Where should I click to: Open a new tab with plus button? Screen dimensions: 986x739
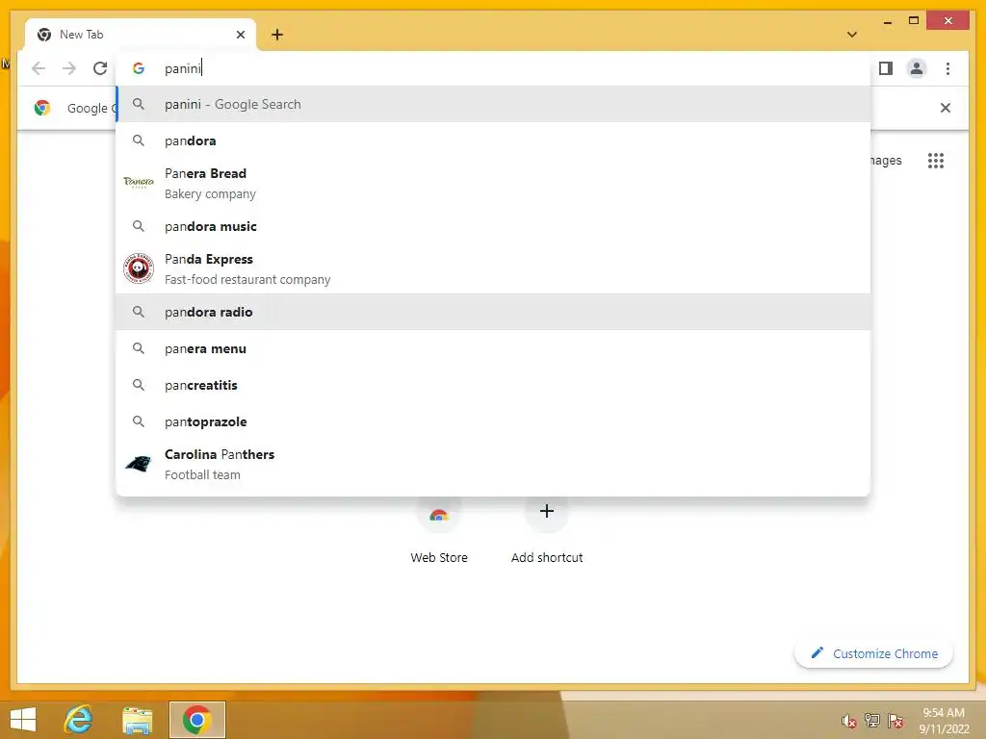(x=276, y=35)
